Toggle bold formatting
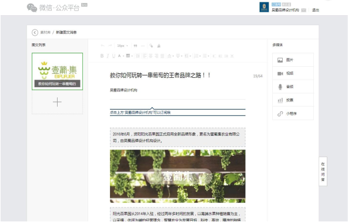This screenshot has height=222, width=348. coord(102,56)
